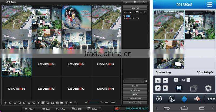The height and width of the screenshot is (112, 216).
Task: Select the court camera tile in mobile app
Action: 169,25
